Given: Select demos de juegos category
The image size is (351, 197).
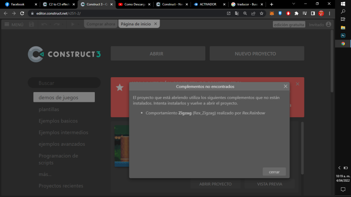Looking at the screenshot, I should point(64,97).
